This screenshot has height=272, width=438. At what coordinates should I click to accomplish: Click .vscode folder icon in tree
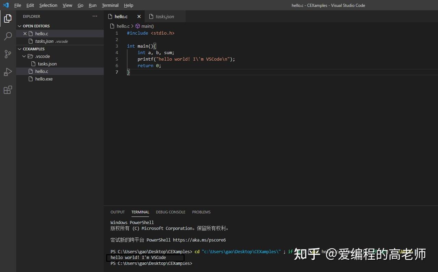click(x=30, y=56)
